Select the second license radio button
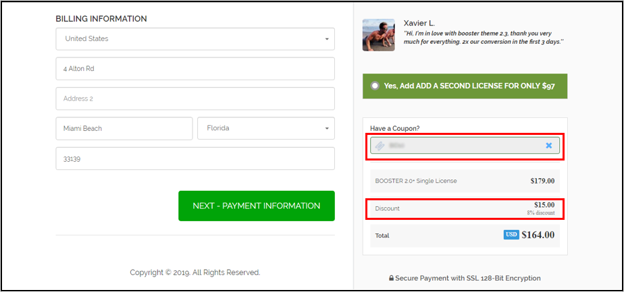Image resolution: width=624 pixels, height=292 pixels. click(375, 86)
